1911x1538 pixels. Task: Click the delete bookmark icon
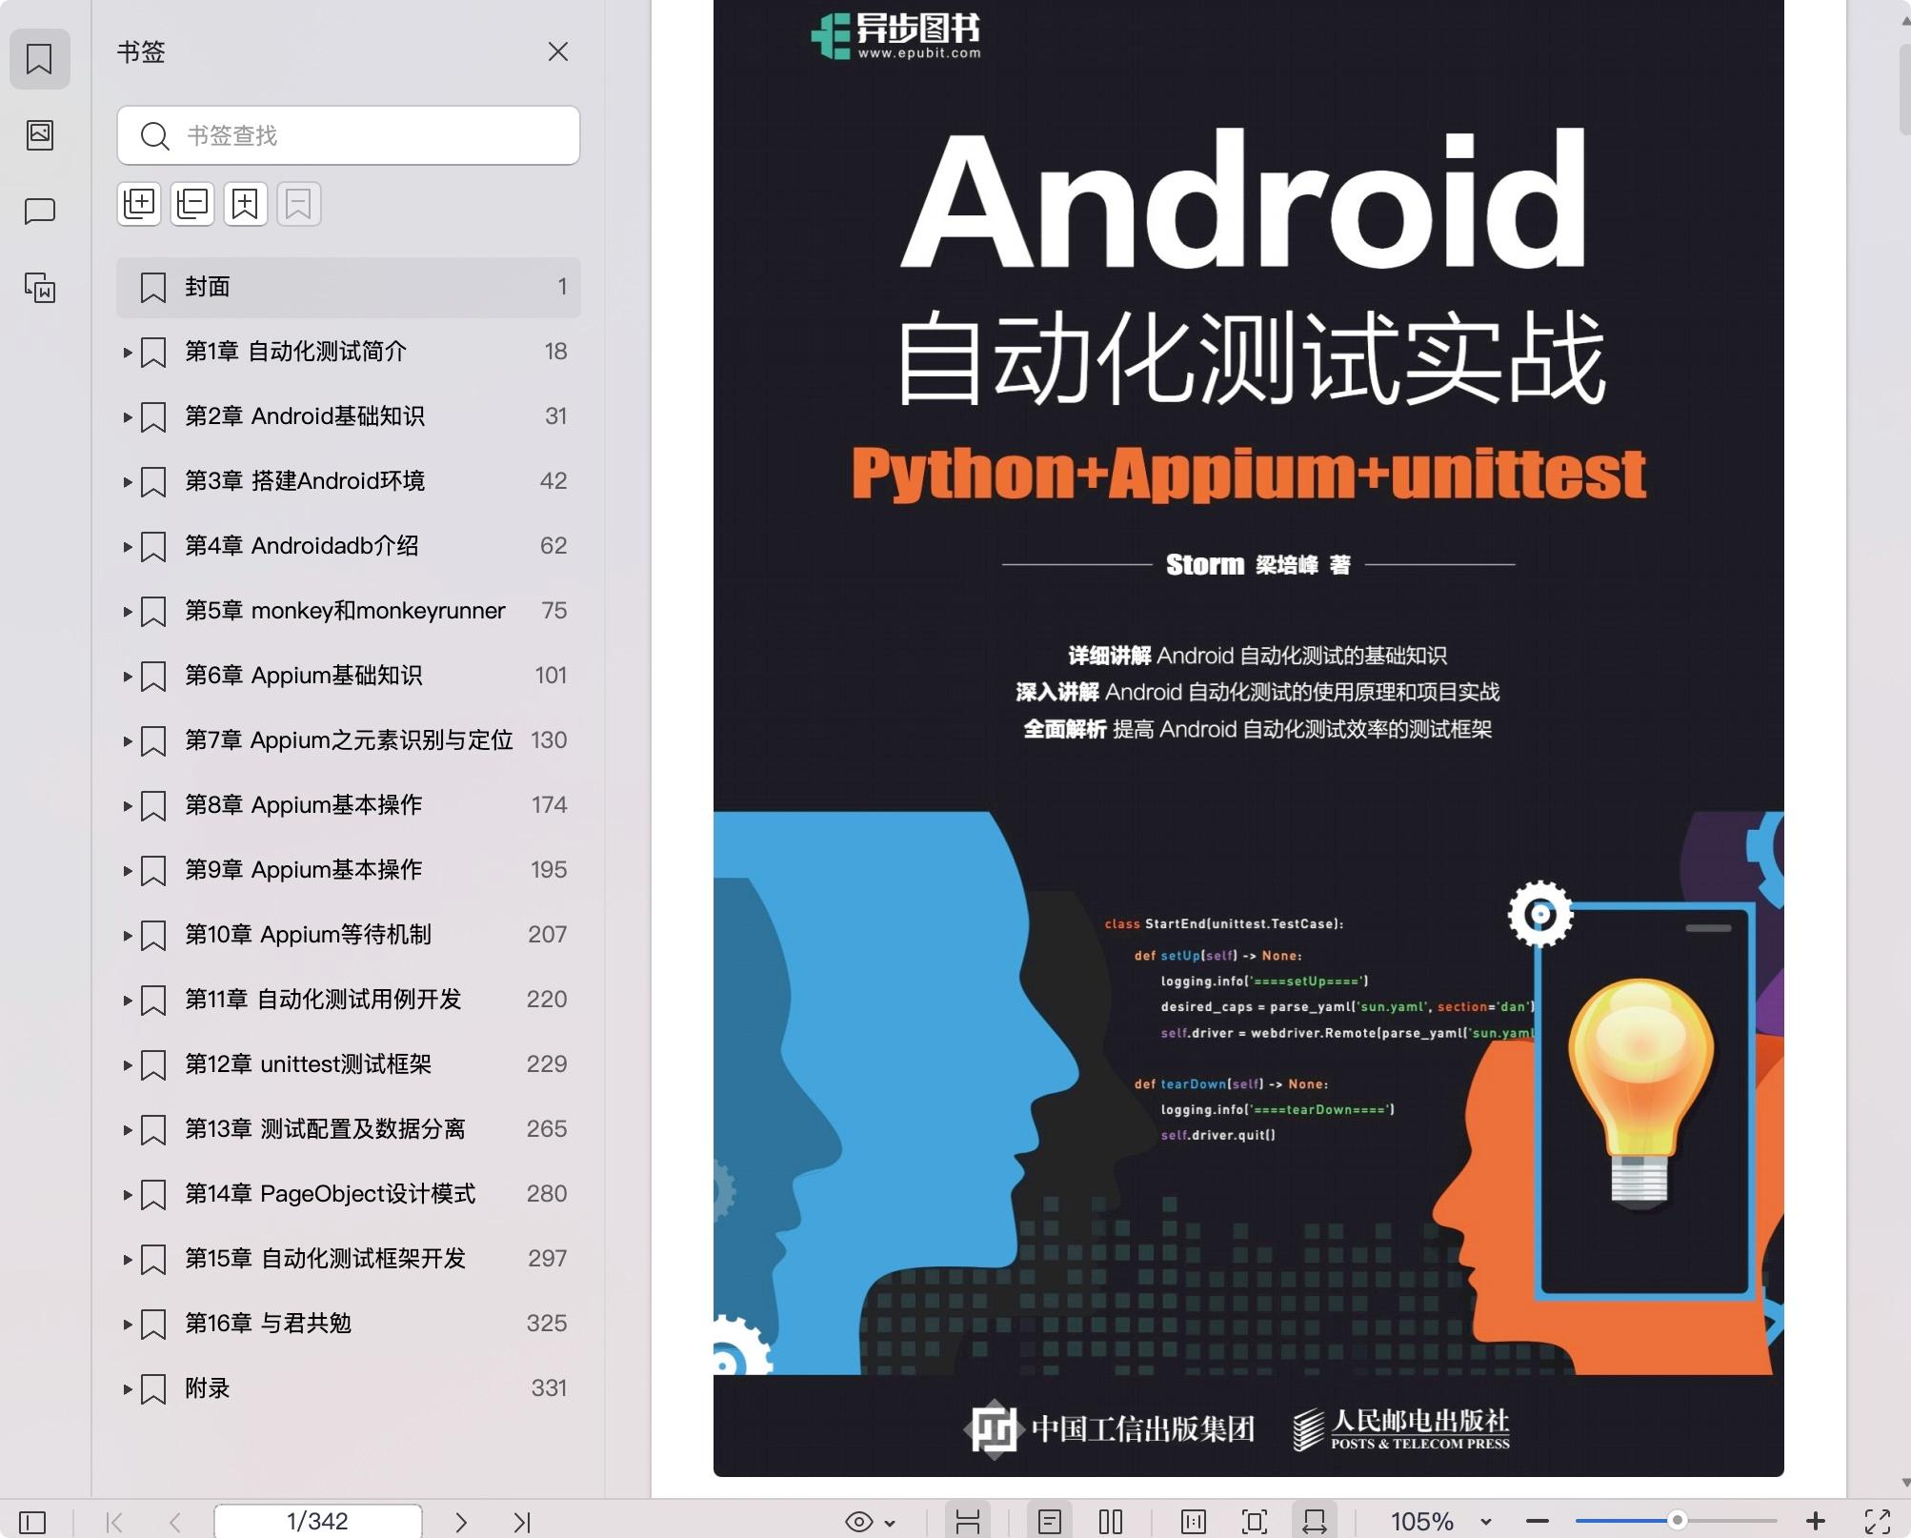pyautogui.click(x=299, y=204)
